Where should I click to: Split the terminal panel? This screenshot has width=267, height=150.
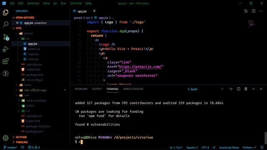238,89
